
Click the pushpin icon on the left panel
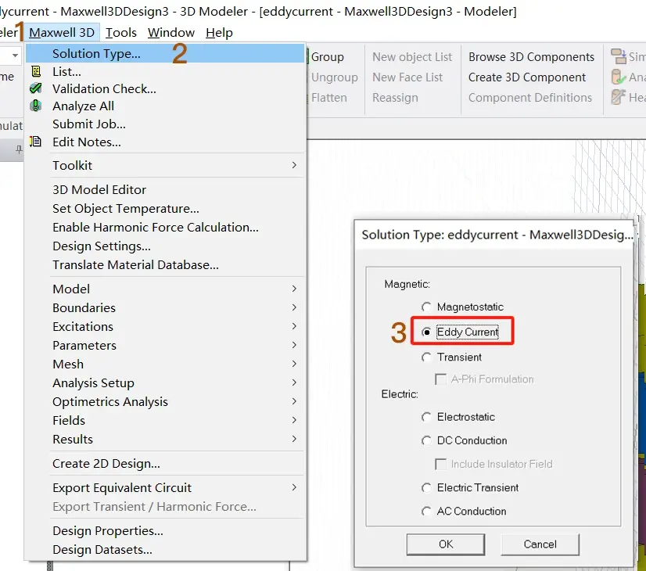pyautogui.click(x=19, y=149)
